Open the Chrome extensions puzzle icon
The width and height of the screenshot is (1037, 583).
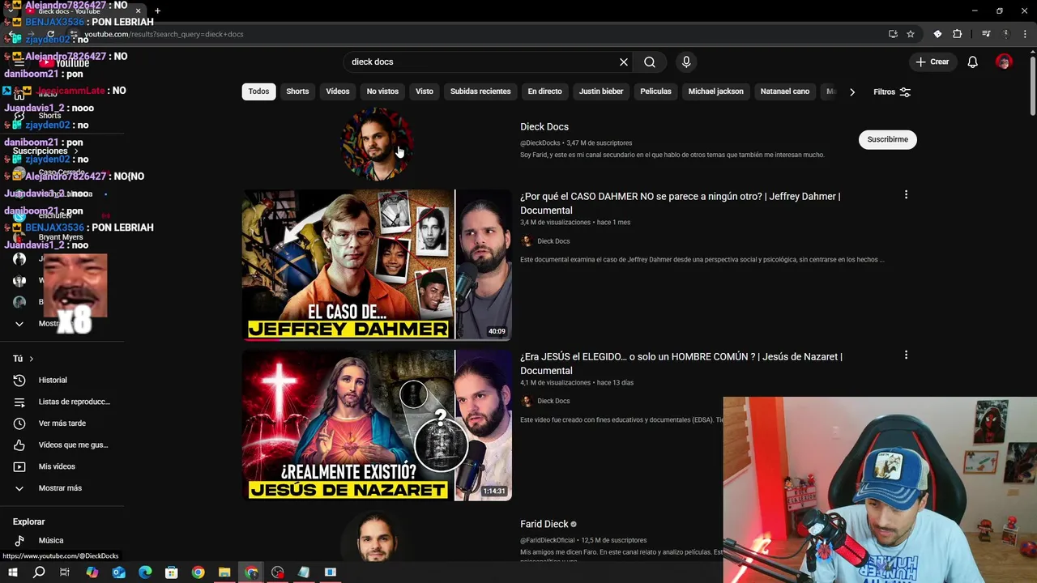click(x=957, y=34)
